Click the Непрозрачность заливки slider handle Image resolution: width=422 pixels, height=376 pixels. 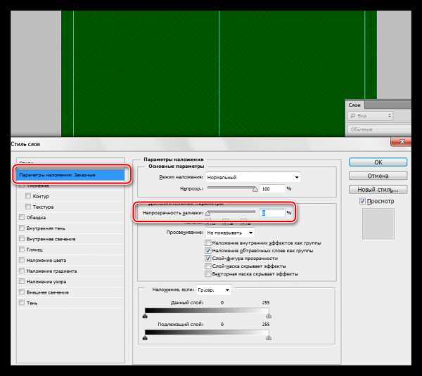click(x=207, y=213)
